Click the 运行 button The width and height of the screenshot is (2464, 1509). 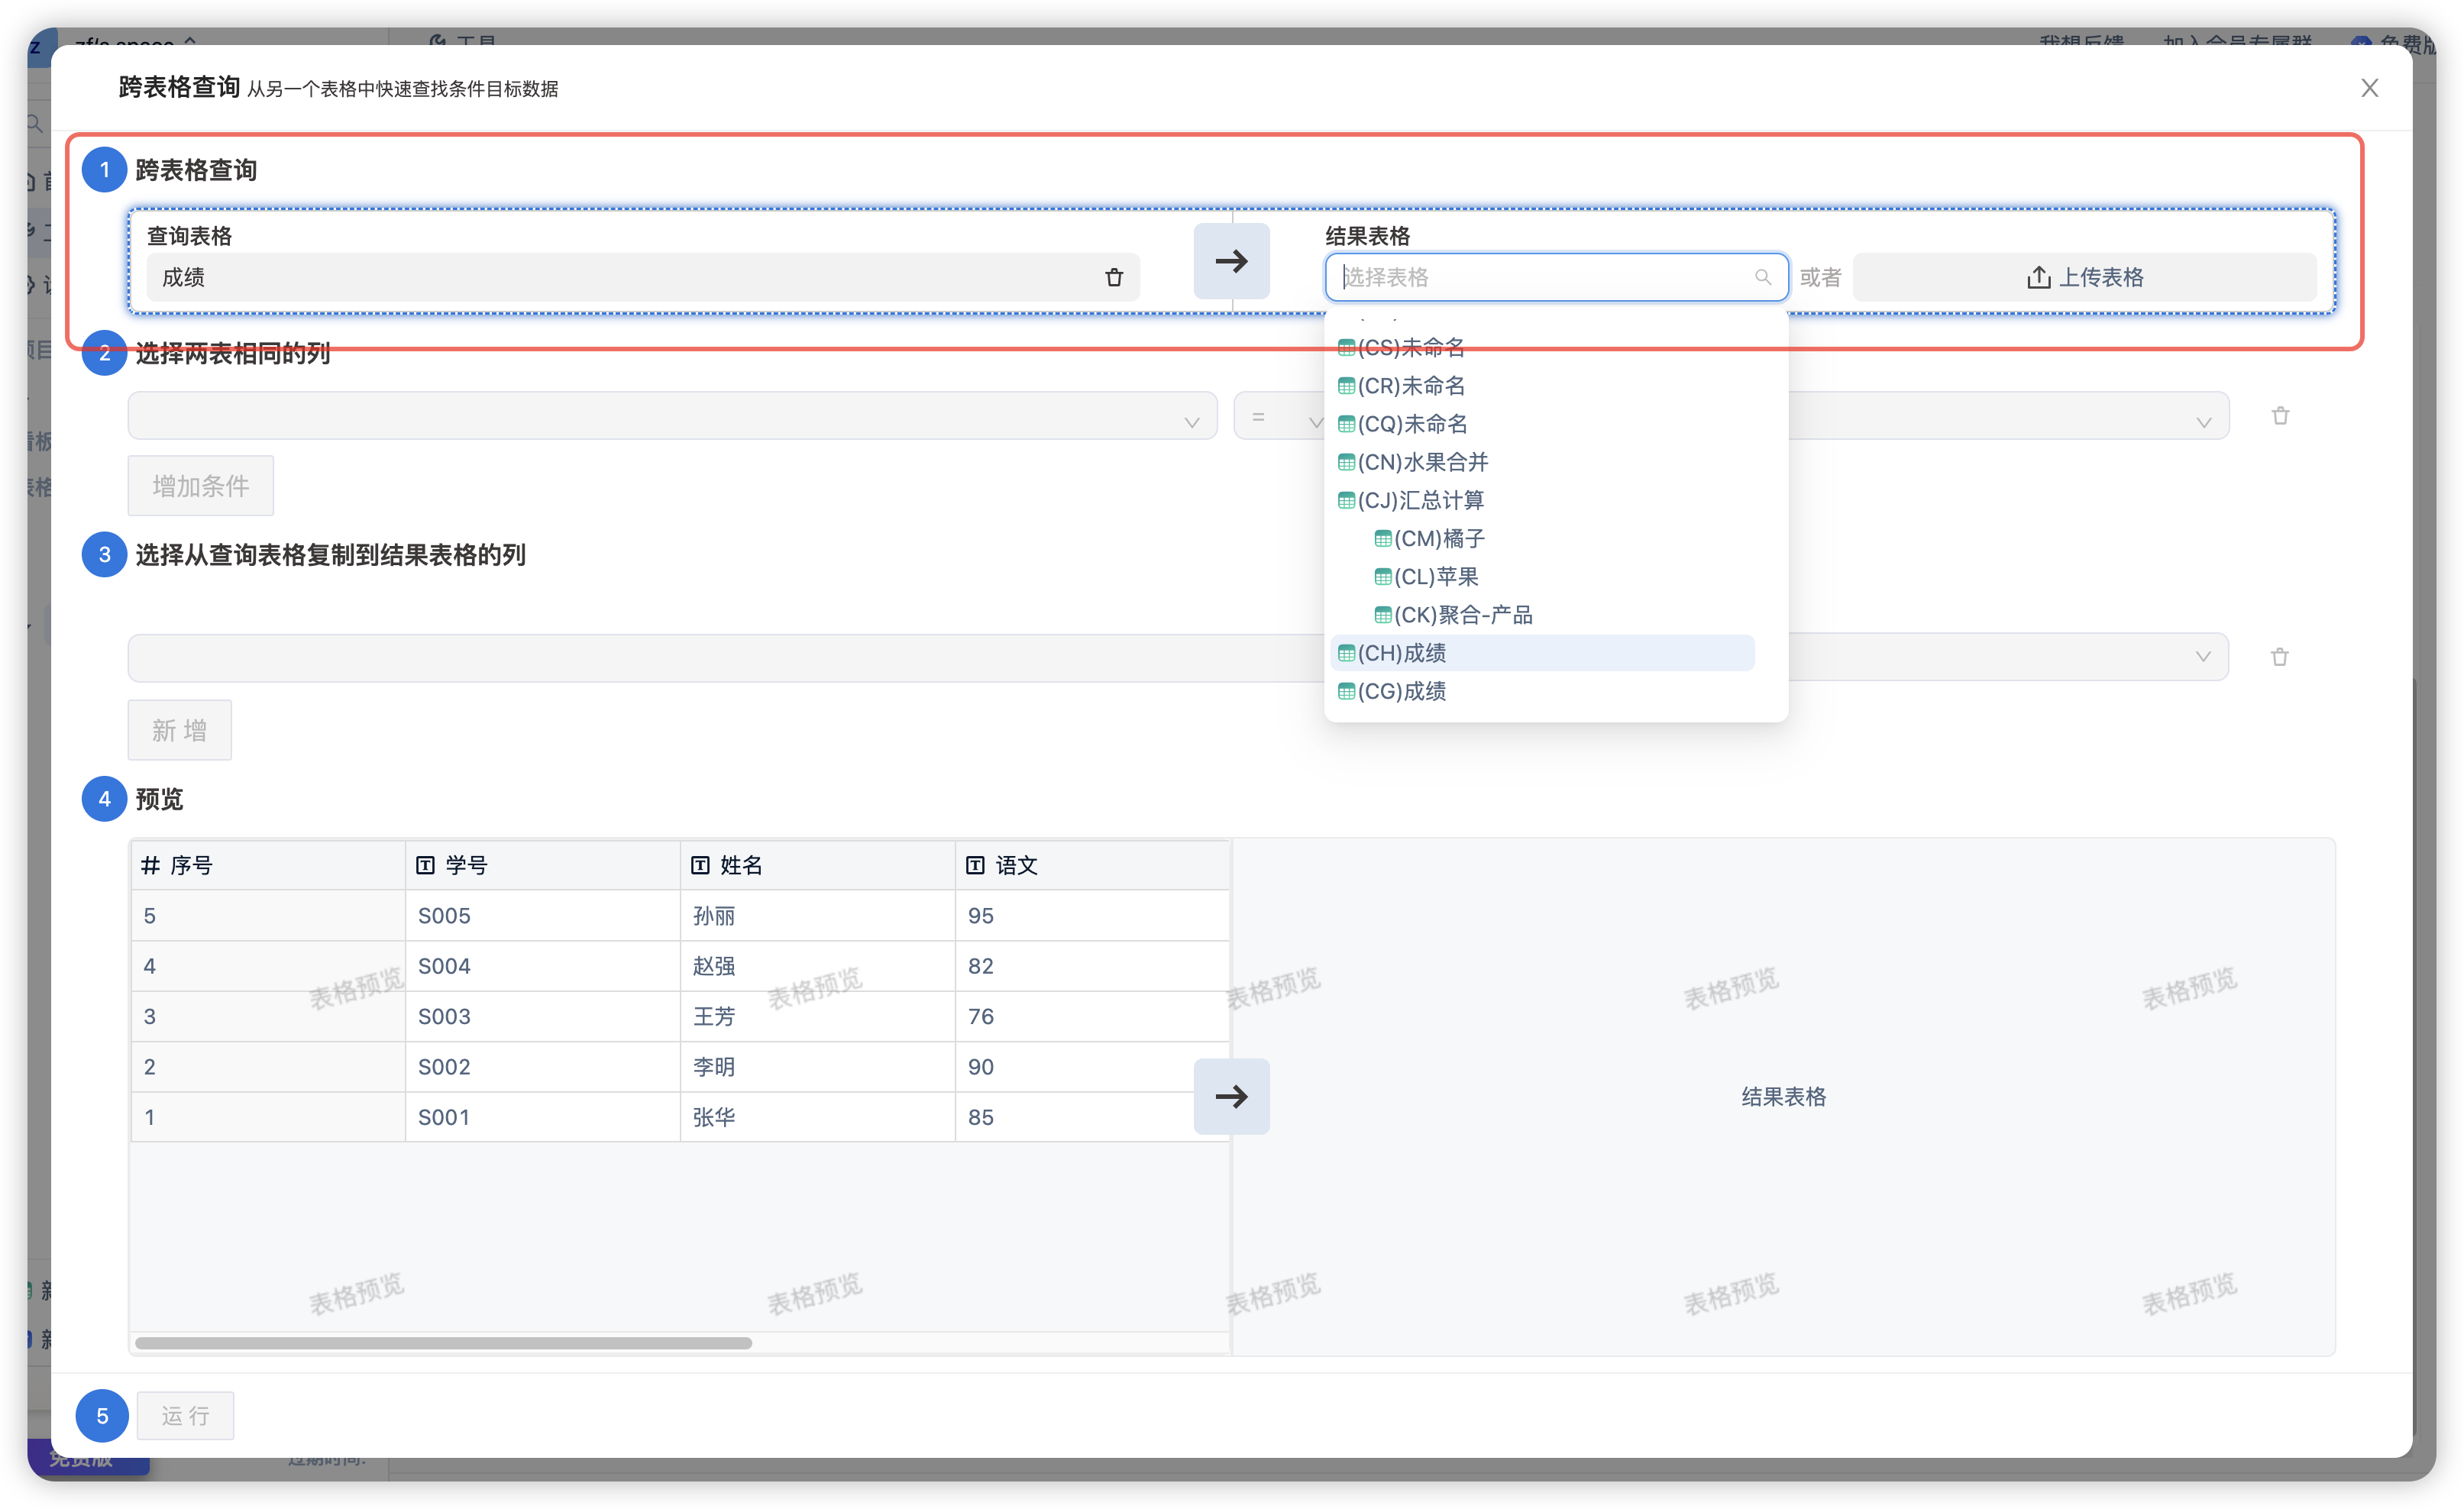[185, 1416]
